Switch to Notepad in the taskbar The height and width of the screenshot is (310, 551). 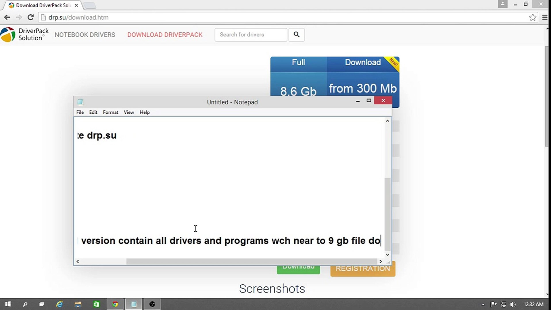[134, 304]
